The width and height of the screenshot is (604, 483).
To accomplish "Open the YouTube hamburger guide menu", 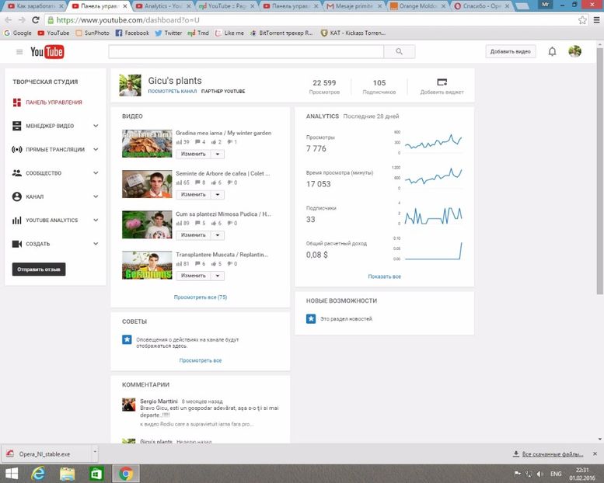I will pos(19,52).
